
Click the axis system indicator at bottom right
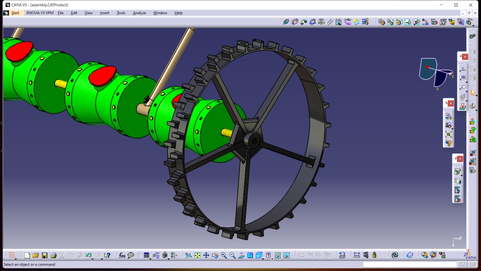click(x=457, y=241)
